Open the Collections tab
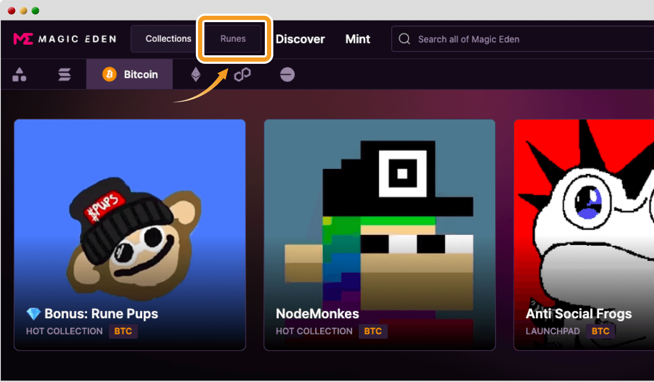 click(168, 39)
